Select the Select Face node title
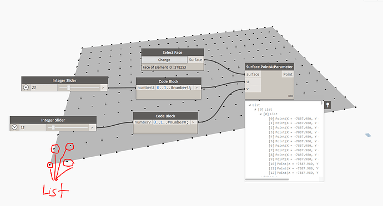Viewport: 383px width, 206px height. [x=173, y=53]
